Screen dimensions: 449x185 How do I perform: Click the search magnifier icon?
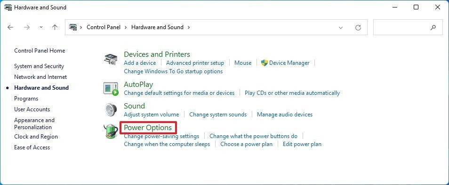(x=433, y=27)
